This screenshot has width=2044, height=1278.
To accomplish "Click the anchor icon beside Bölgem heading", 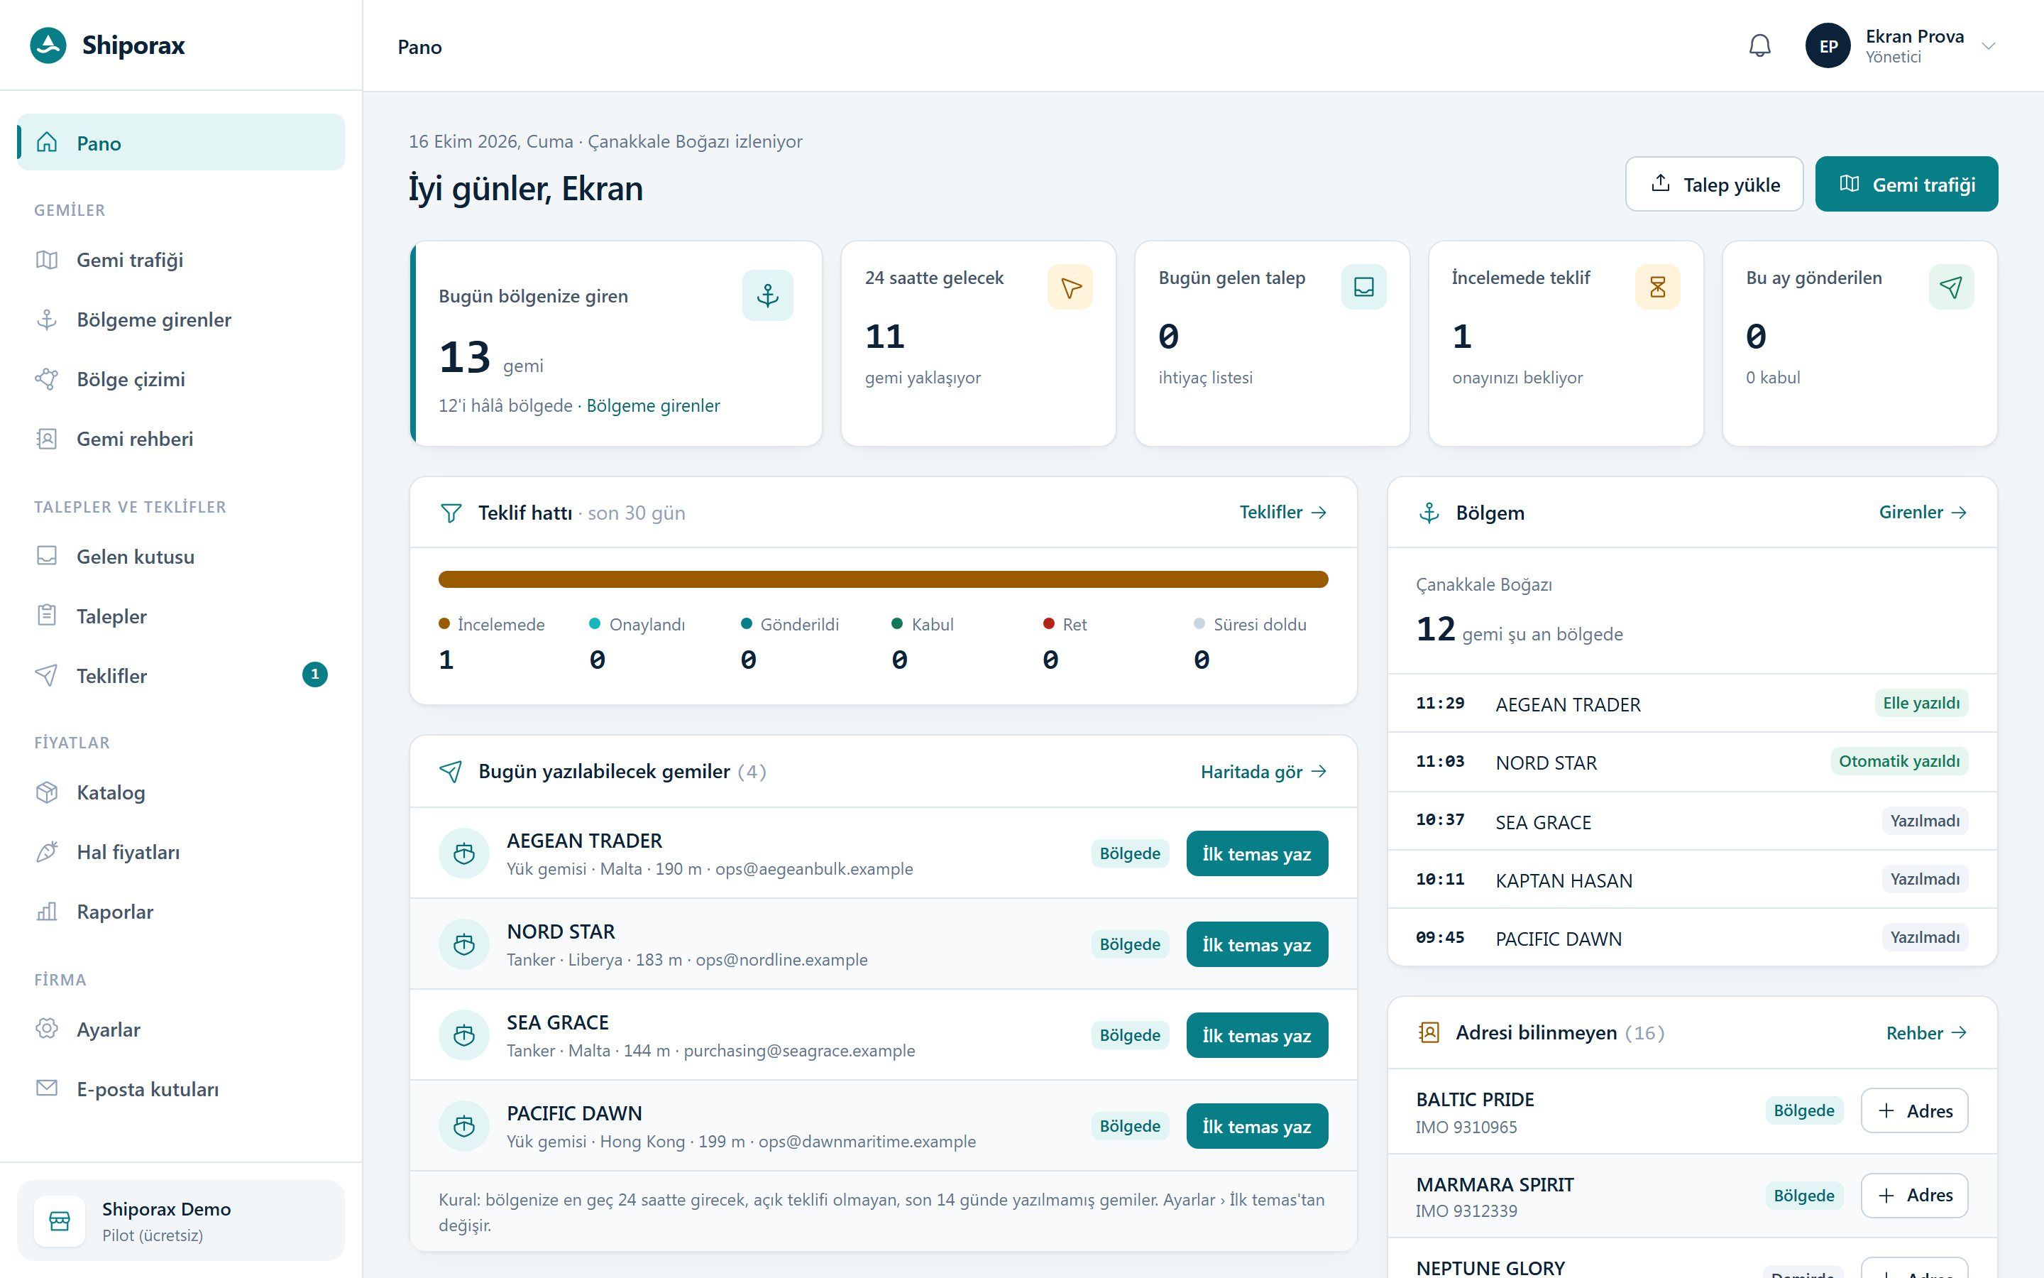I will (x=1429, y=513).
